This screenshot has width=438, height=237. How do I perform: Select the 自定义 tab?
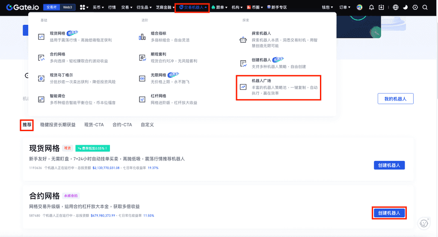(x=147, y=125)
